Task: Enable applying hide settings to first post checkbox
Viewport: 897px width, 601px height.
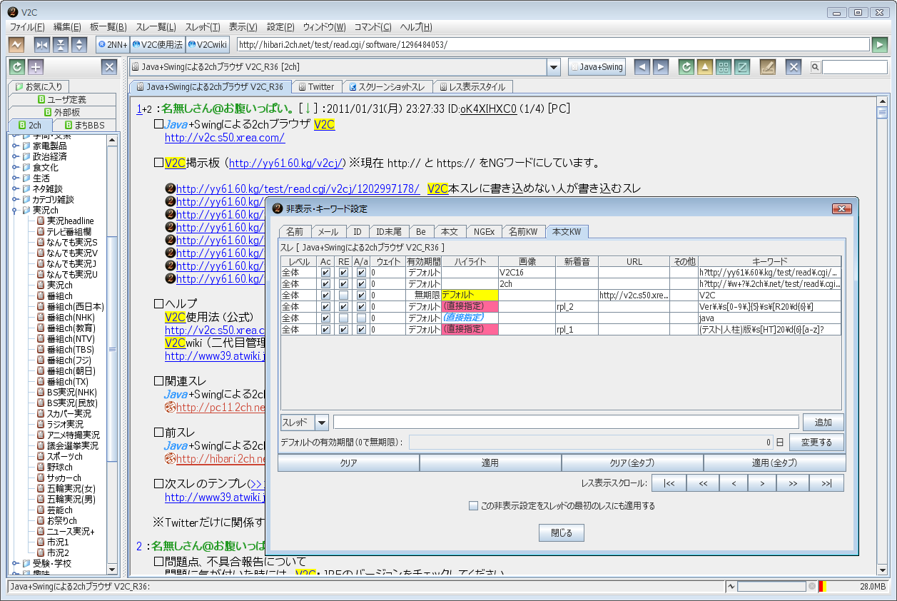Action: [x=473, y=506]
